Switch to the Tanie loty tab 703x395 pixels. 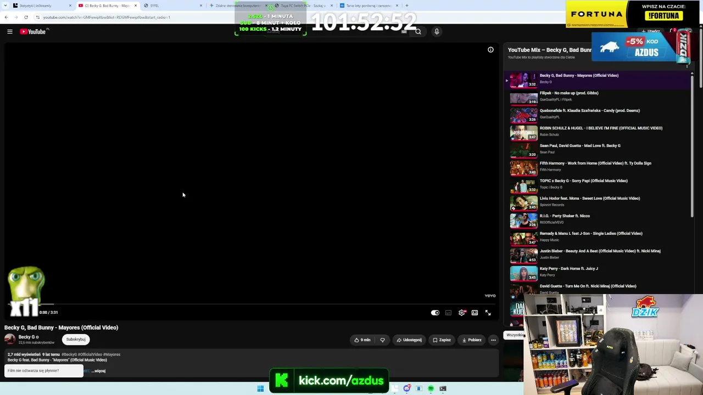(369, 5)
